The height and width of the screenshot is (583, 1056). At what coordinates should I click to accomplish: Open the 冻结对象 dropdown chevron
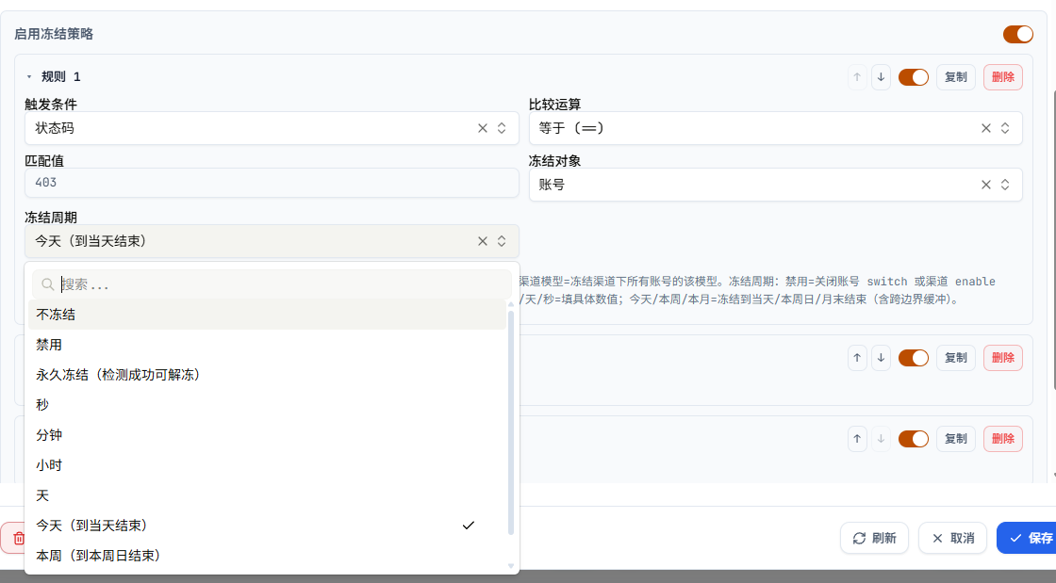(x=1005, y=185)
